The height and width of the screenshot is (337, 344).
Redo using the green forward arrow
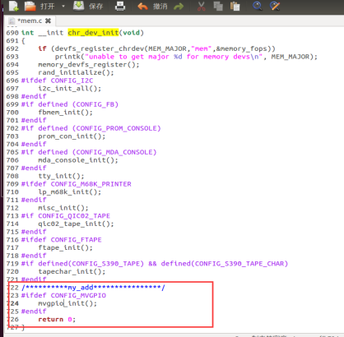(179, 6)
